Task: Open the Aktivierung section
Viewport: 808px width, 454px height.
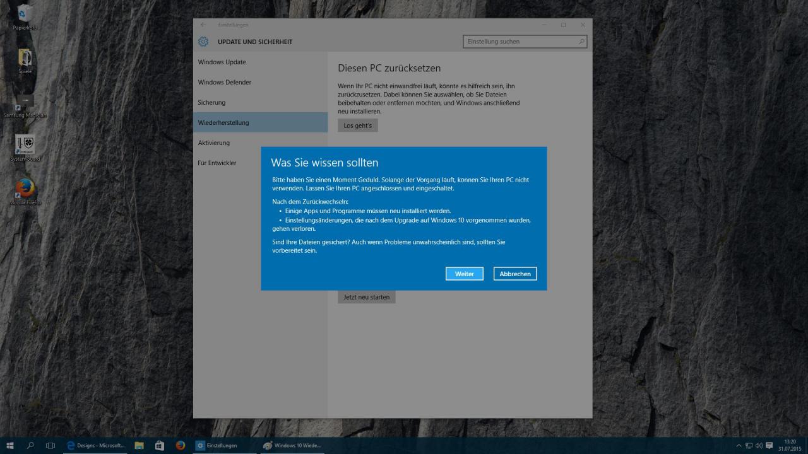Action: pos(260,143)
